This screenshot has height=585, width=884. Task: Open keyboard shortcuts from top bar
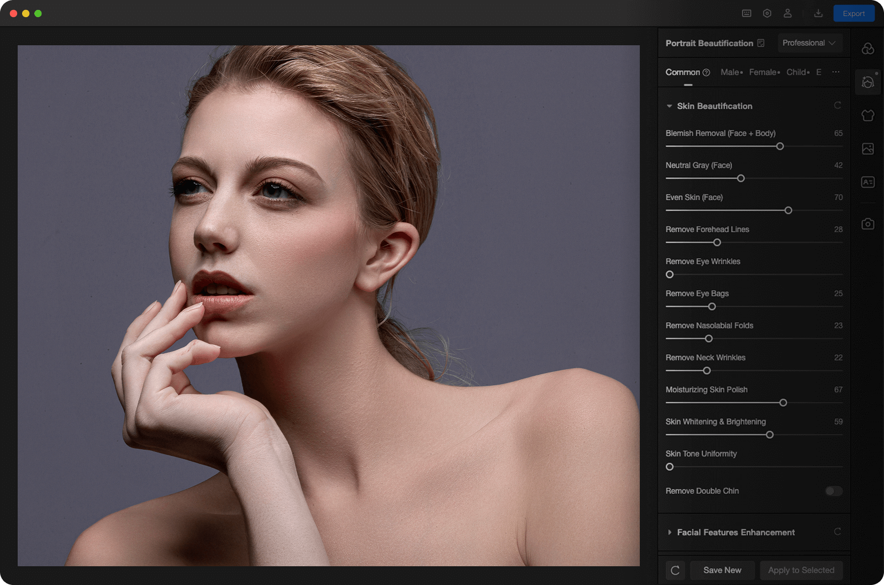[746, 13]
